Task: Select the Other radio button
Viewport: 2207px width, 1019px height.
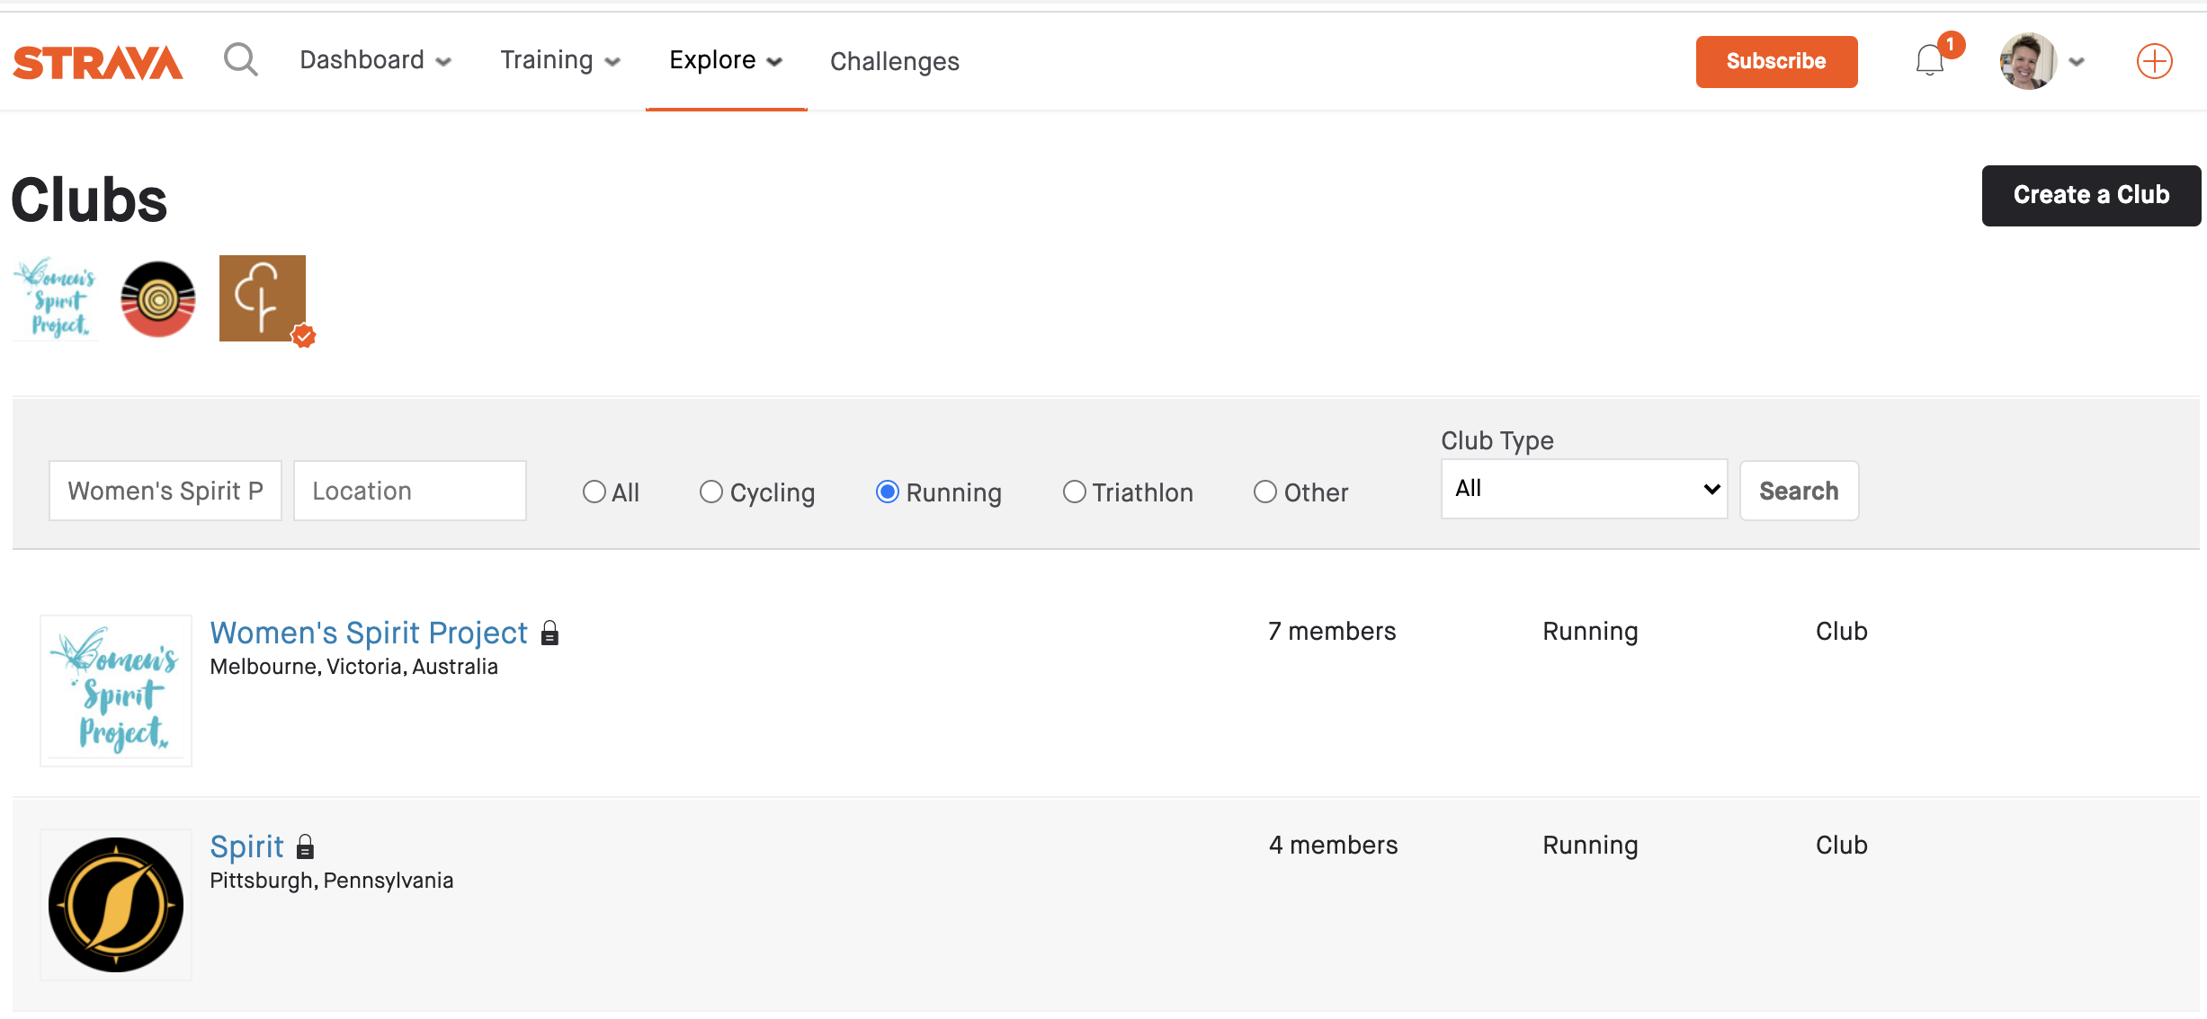Action: pos(1264,492)
